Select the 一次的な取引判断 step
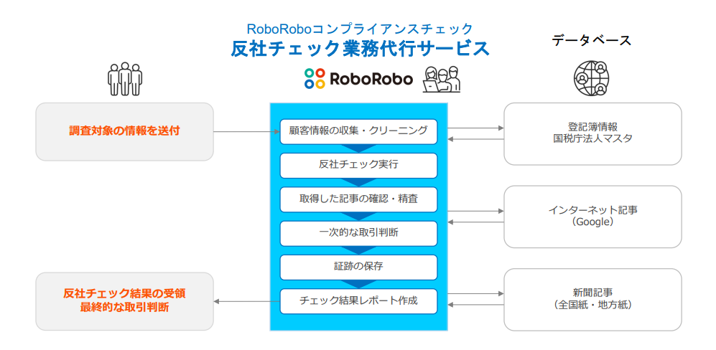Viewport: 716px width, 350px height. (358, 232)
